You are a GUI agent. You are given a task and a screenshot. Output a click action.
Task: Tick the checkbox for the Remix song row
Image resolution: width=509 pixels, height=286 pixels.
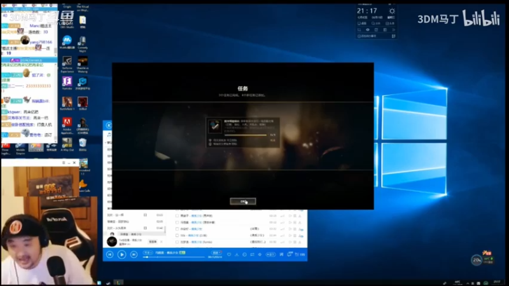[177, 242]
